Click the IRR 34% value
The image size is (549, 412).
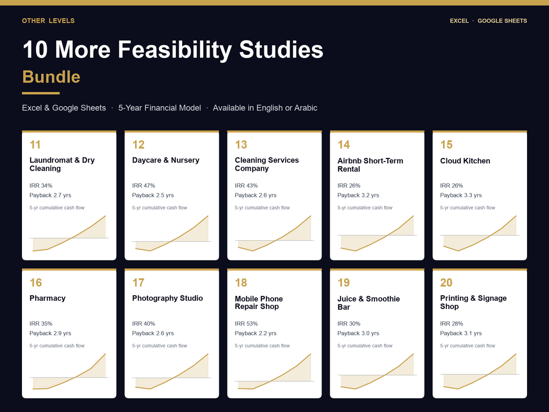(41, 185)
